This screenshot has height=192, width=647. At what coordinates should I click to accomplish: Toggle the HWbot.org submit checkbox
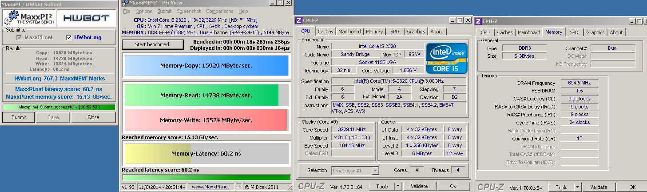(x=68, y=38)
